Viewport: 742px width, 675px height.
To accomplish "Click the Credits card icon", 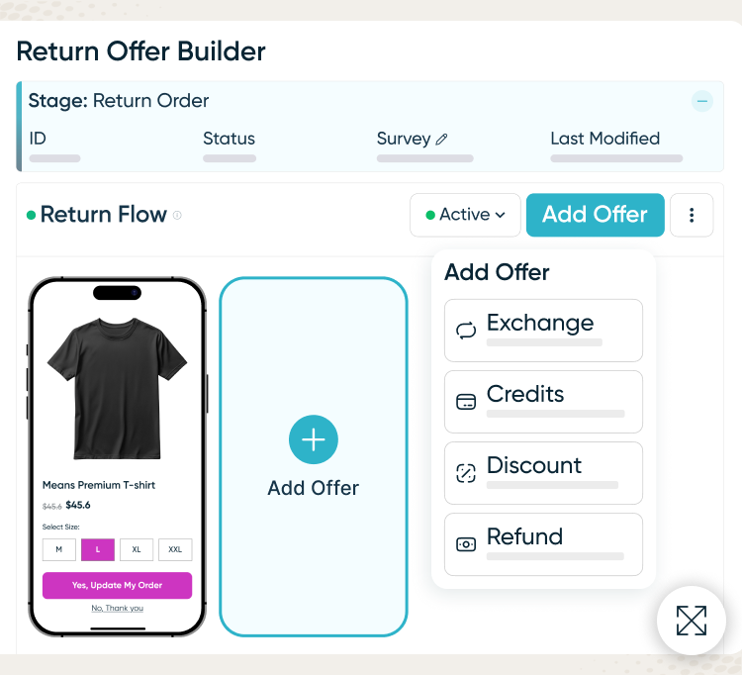I will click(466, 402).
